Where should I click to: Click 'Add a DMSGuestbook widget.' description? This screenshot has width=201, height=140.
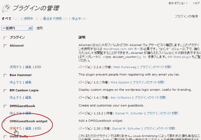101,121
